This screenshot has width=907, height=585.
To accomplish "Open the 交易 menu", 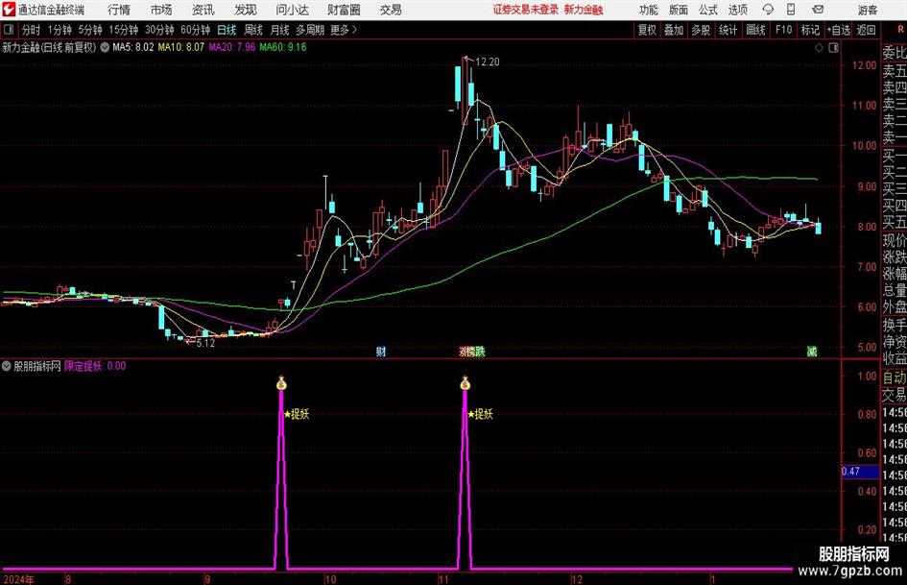I will tap(391, 10).
